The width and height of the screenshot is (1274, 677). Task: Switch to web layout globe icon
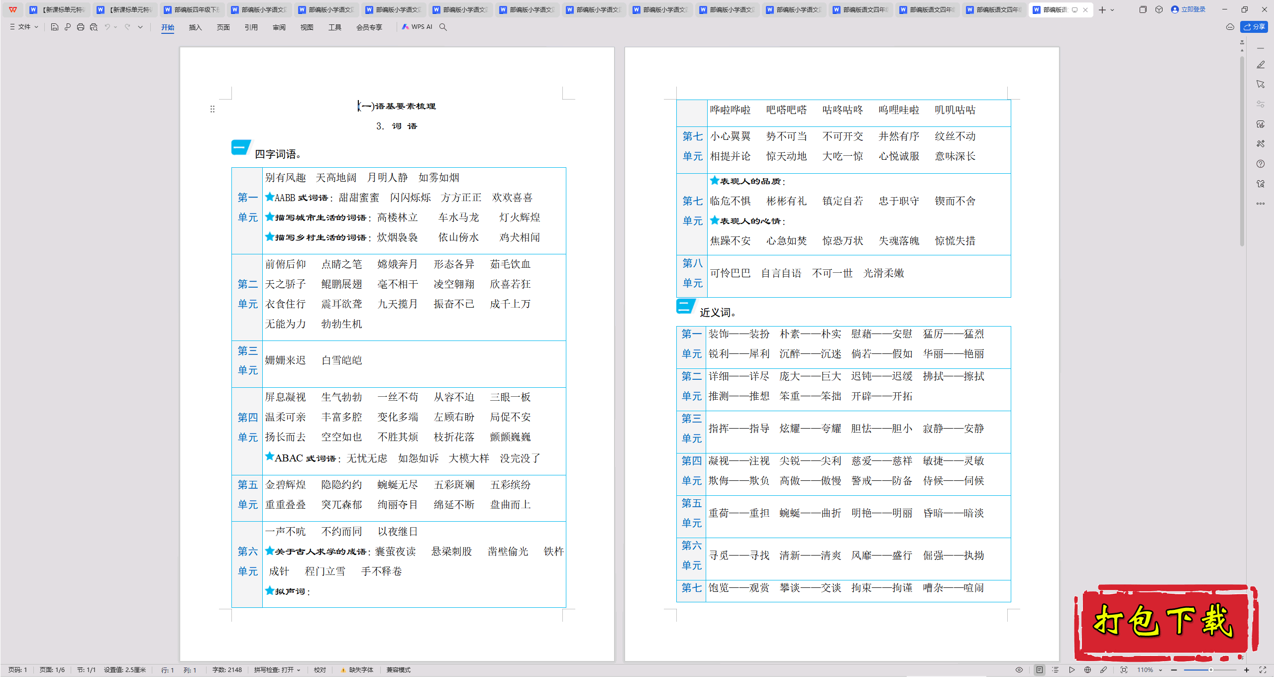tap(1088, 670)
